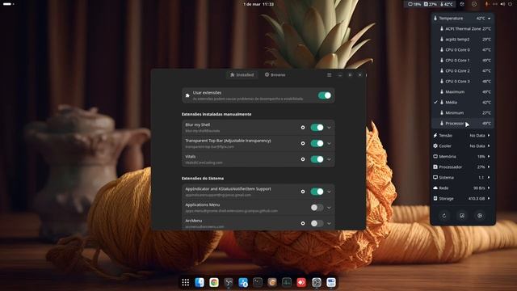
Task: Open the system monitor graph icon in dock
Action: click(x=287, y=282)
